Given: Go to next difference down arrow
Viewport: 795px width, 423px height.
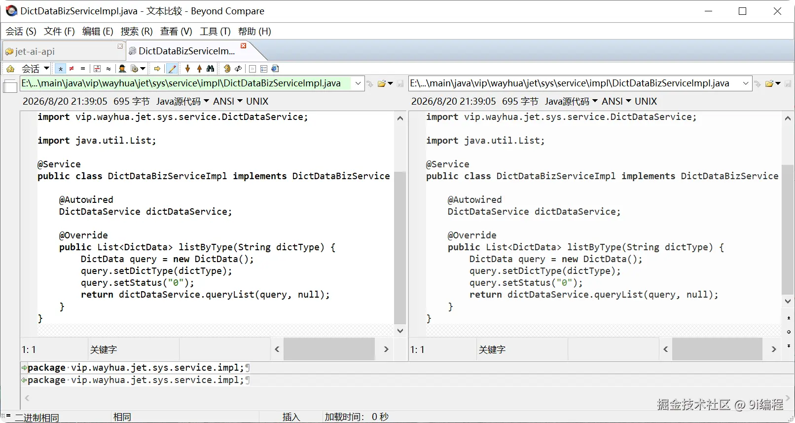Looking at the screenshot, I should pyautogui.click(x=187, y=69).
